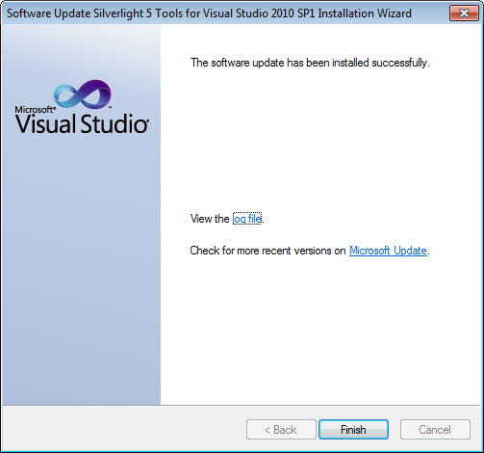Click the wizard window title text
484x453 pixels.
[x=209, y=13]
